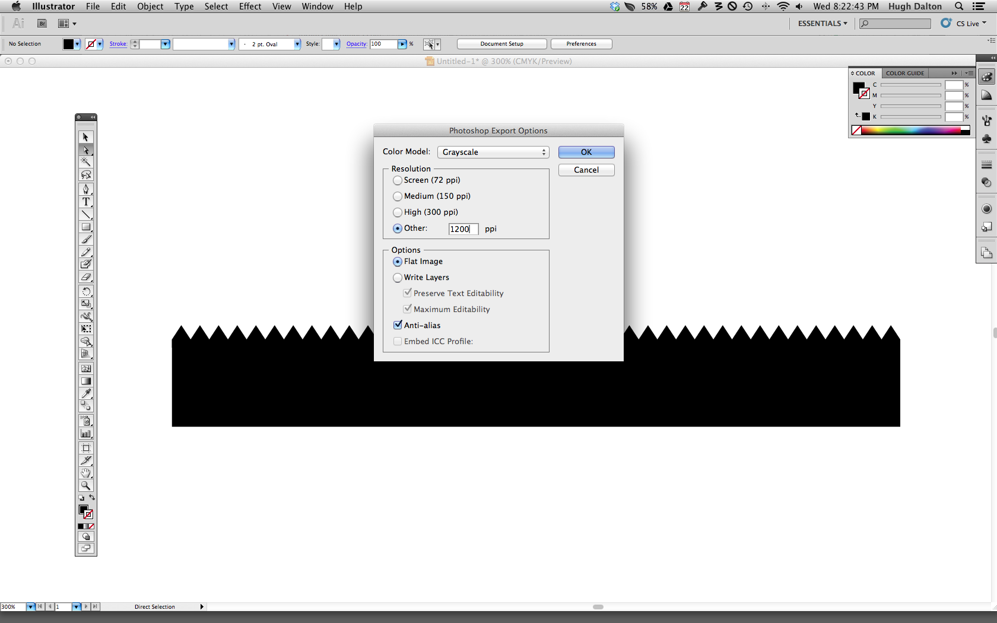997x623 pixels.
Task: Select the Lasso tool
Action: (86, 174)
